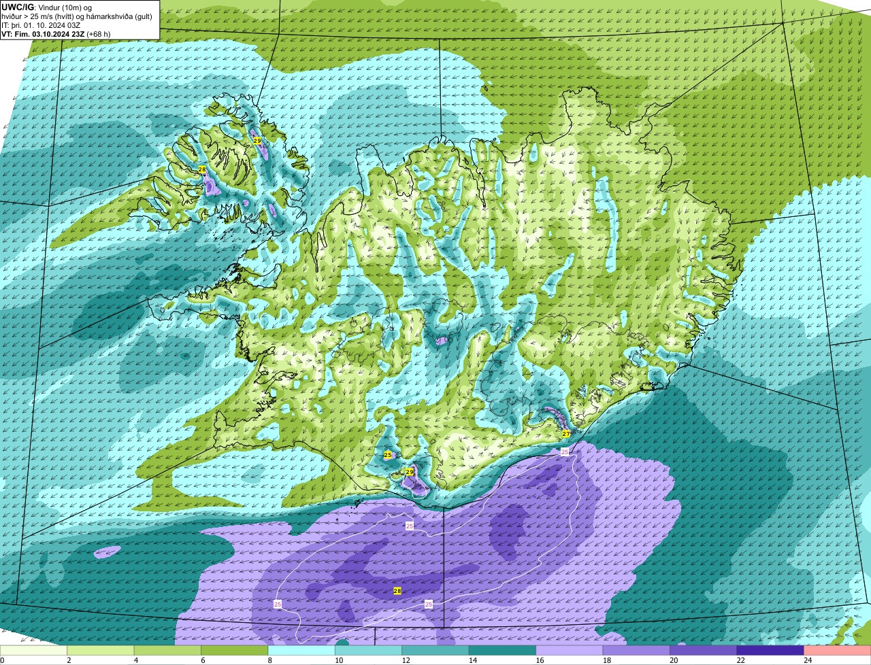Click the legend tick label "8"

(x=269, y=660)
